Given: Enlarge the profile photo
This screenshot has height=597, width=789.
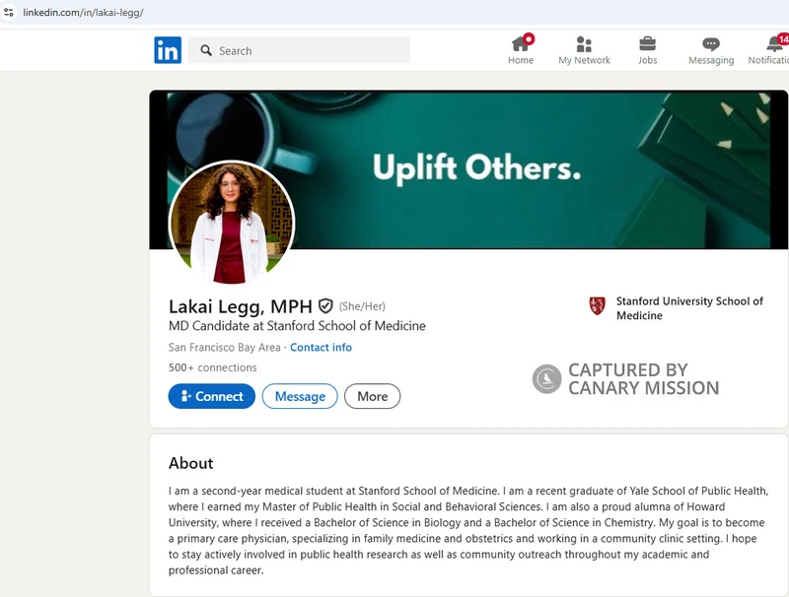Looking at the screenshot, I should point(232,223).
